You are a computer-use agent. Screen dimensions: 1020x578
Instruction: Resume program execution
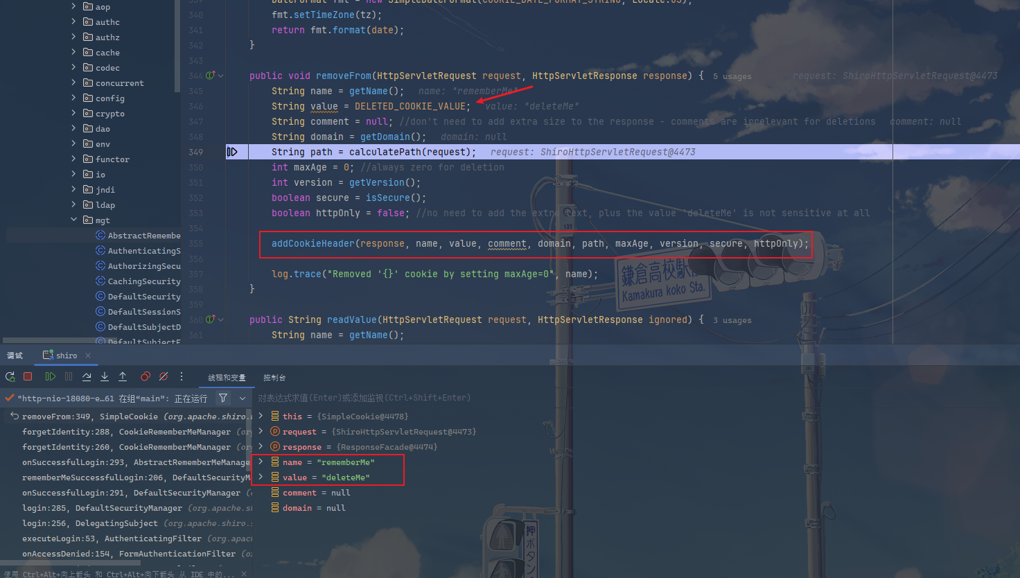click(50, 376)
